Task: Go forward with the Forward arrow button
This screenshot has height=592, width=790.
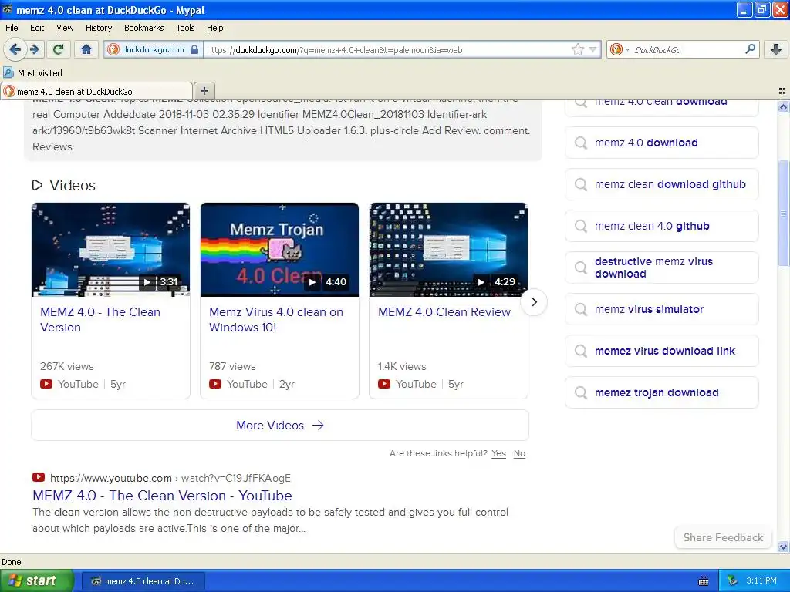Action: click(x=34, y=49)
